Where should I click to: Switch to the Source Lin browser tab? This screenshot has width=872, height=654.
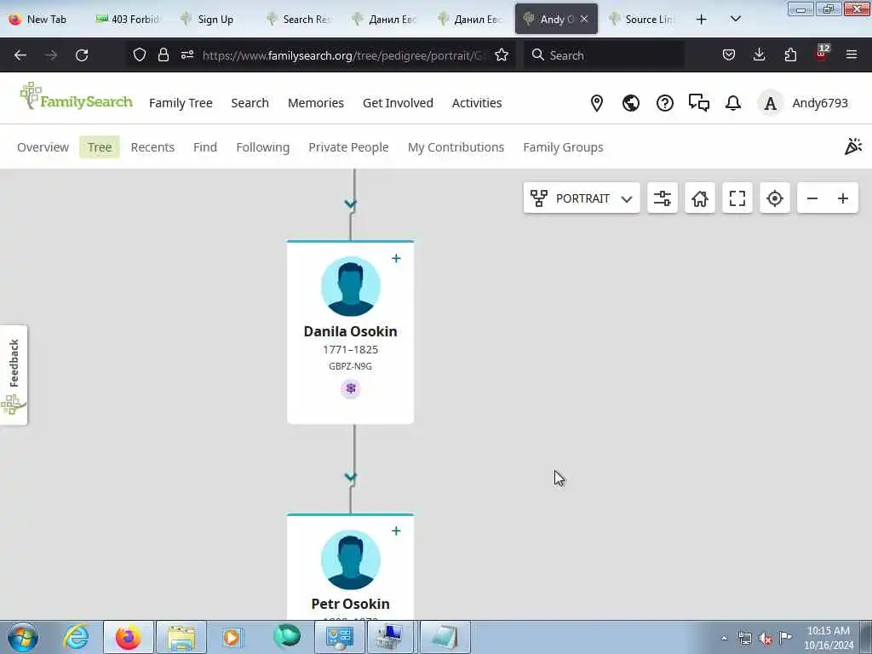click(x=643, y=19)
